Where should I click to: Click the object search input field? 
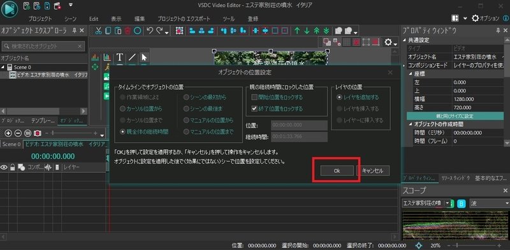pos(43,47)
